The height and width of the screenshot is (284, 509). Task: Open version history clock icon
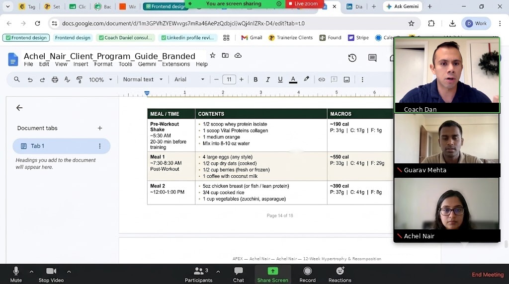352,58
